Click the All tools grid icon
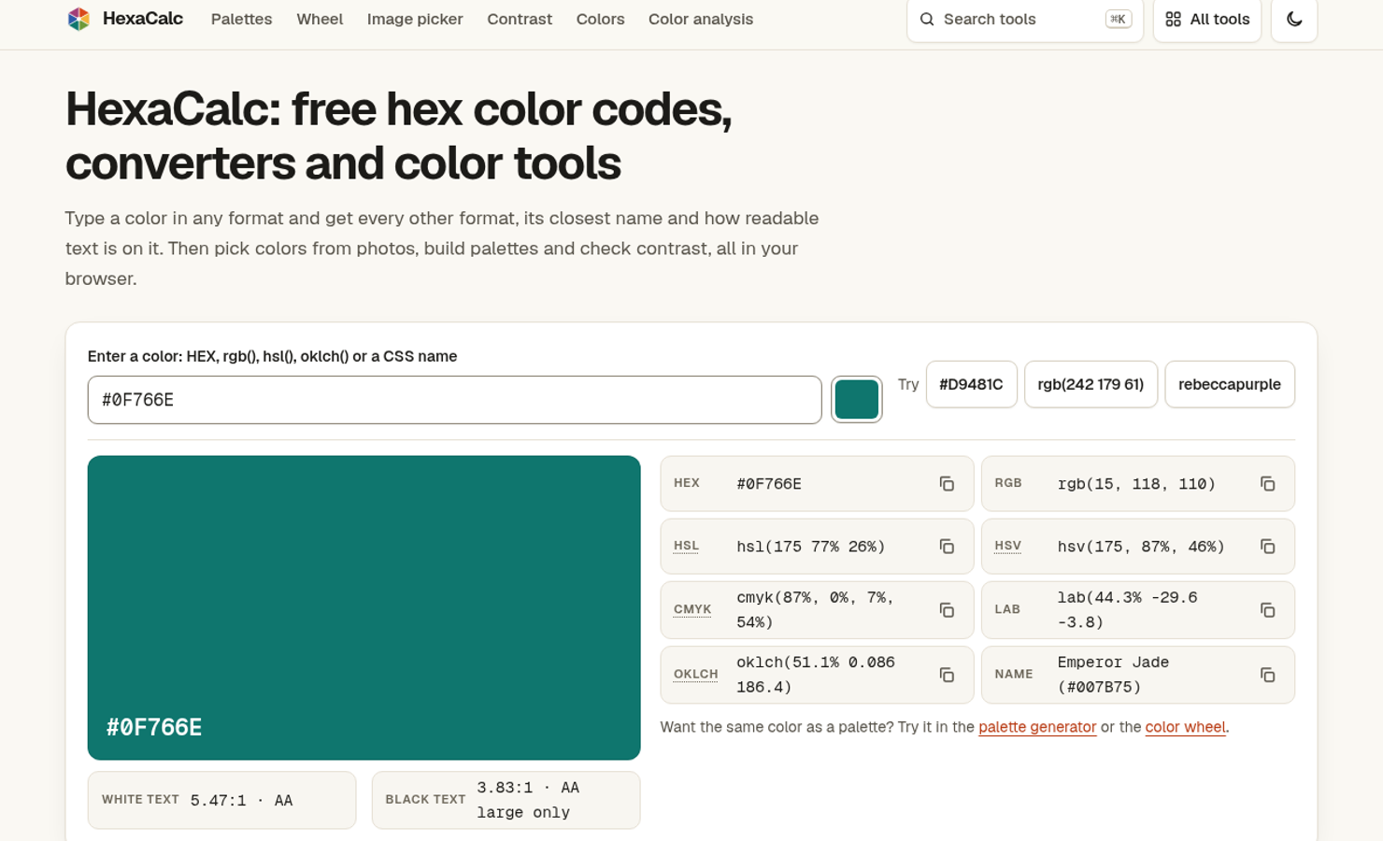Screen dimensions: 1383x841 [1174, 20]
